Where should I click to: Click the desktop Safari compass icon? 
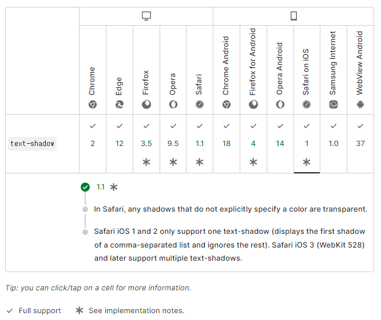pos(200,104)
